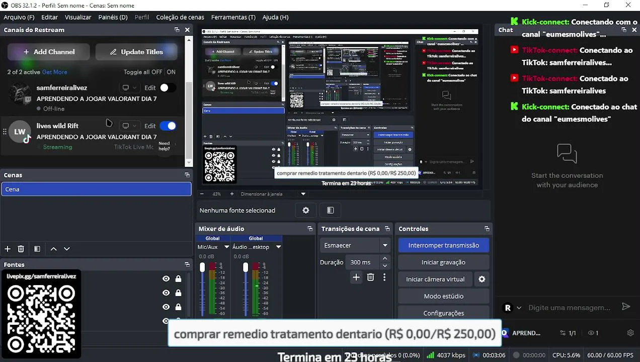The width and height of the screenshot is (640, 362).
Task: Undock the Canais do Restream panel
Action: pos(177,30)
